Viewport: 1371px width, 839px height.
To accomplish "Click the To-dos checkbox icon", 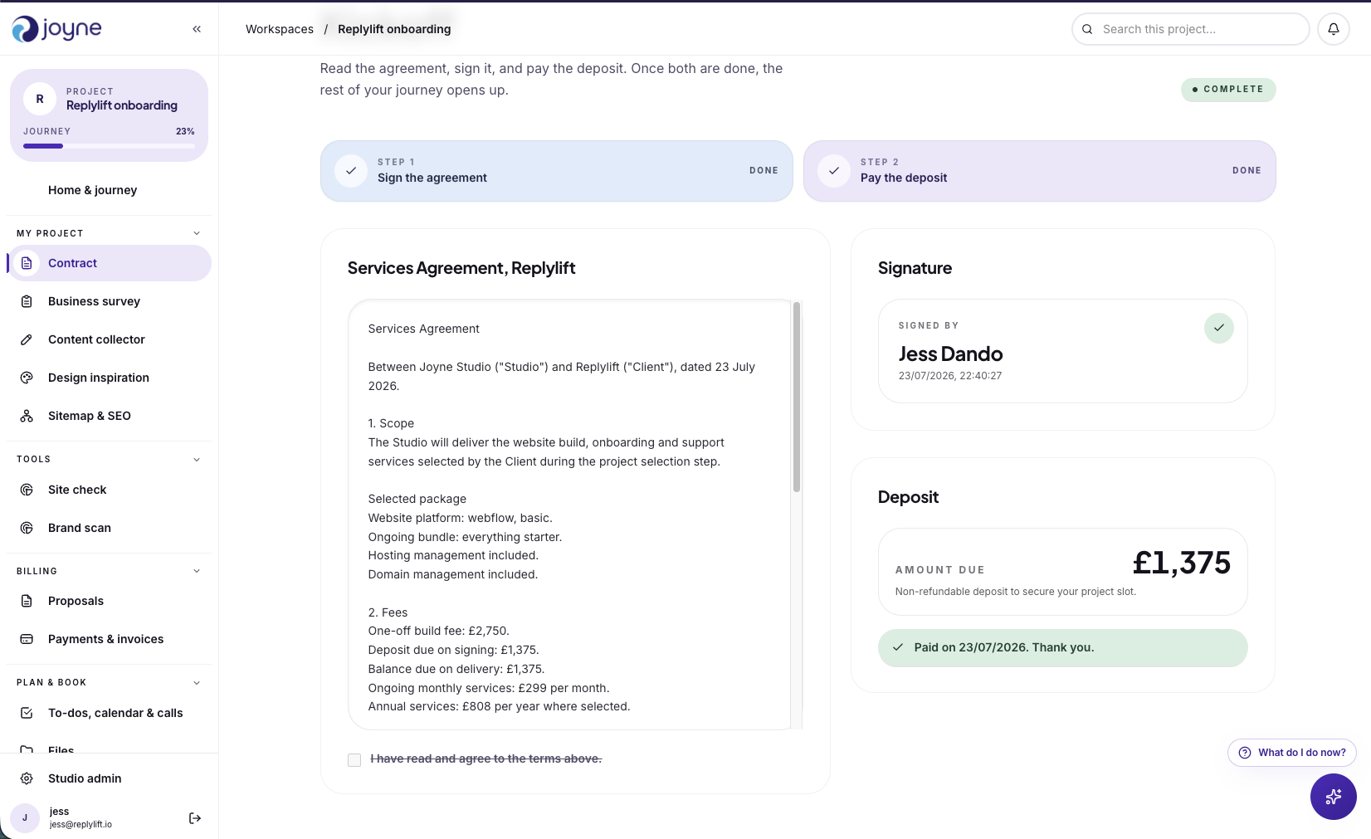I will [x=27, y=713].
